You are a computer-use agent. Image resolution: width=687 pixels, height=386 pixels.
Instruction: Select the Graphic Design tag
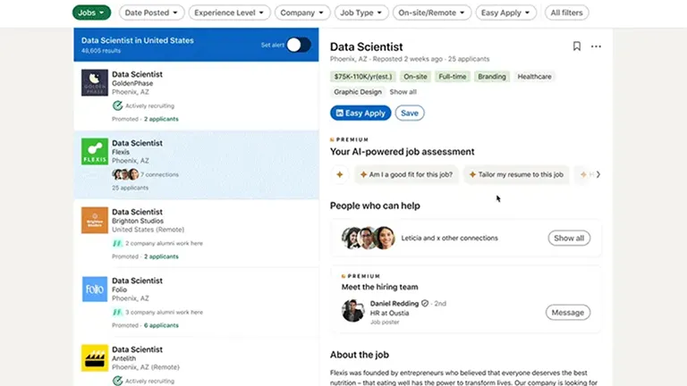click(358, 92)
